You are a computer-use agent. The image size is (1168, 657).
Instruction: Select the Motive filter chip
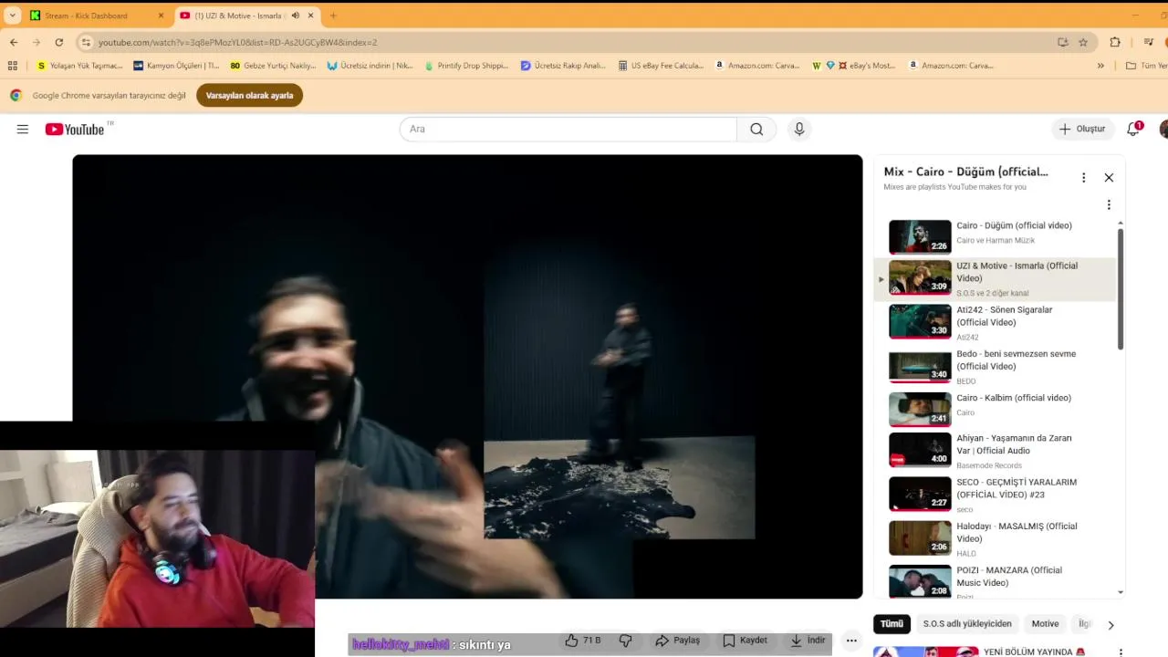1045,624
